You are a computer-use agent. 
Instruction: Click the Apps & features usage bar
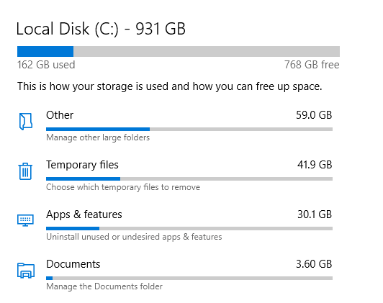(x=189, y=229)
